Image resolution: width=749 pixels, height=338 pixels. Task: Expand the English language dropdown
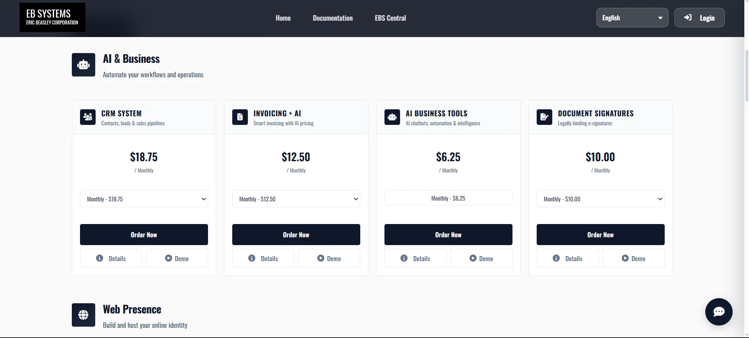[x=632, y=18]
